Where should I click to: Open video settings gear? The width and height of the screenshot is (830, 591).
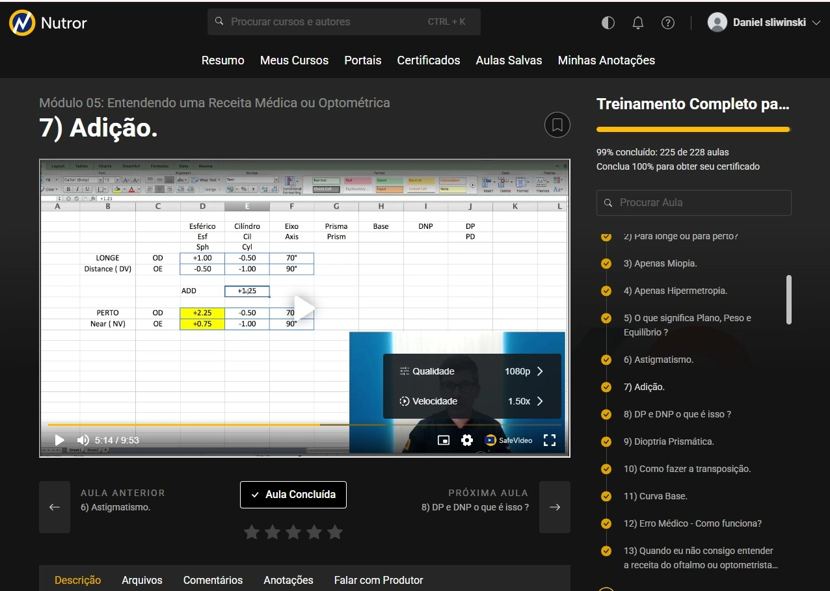[467, 440]
